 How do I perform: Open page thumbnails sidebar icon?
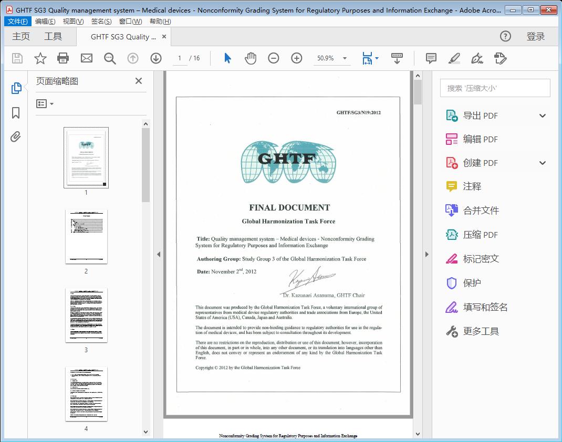[x=16, y=88]
